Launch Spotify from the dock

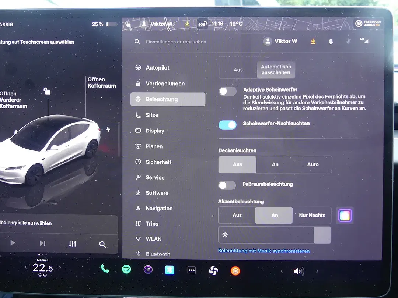(x=126, y=269)
